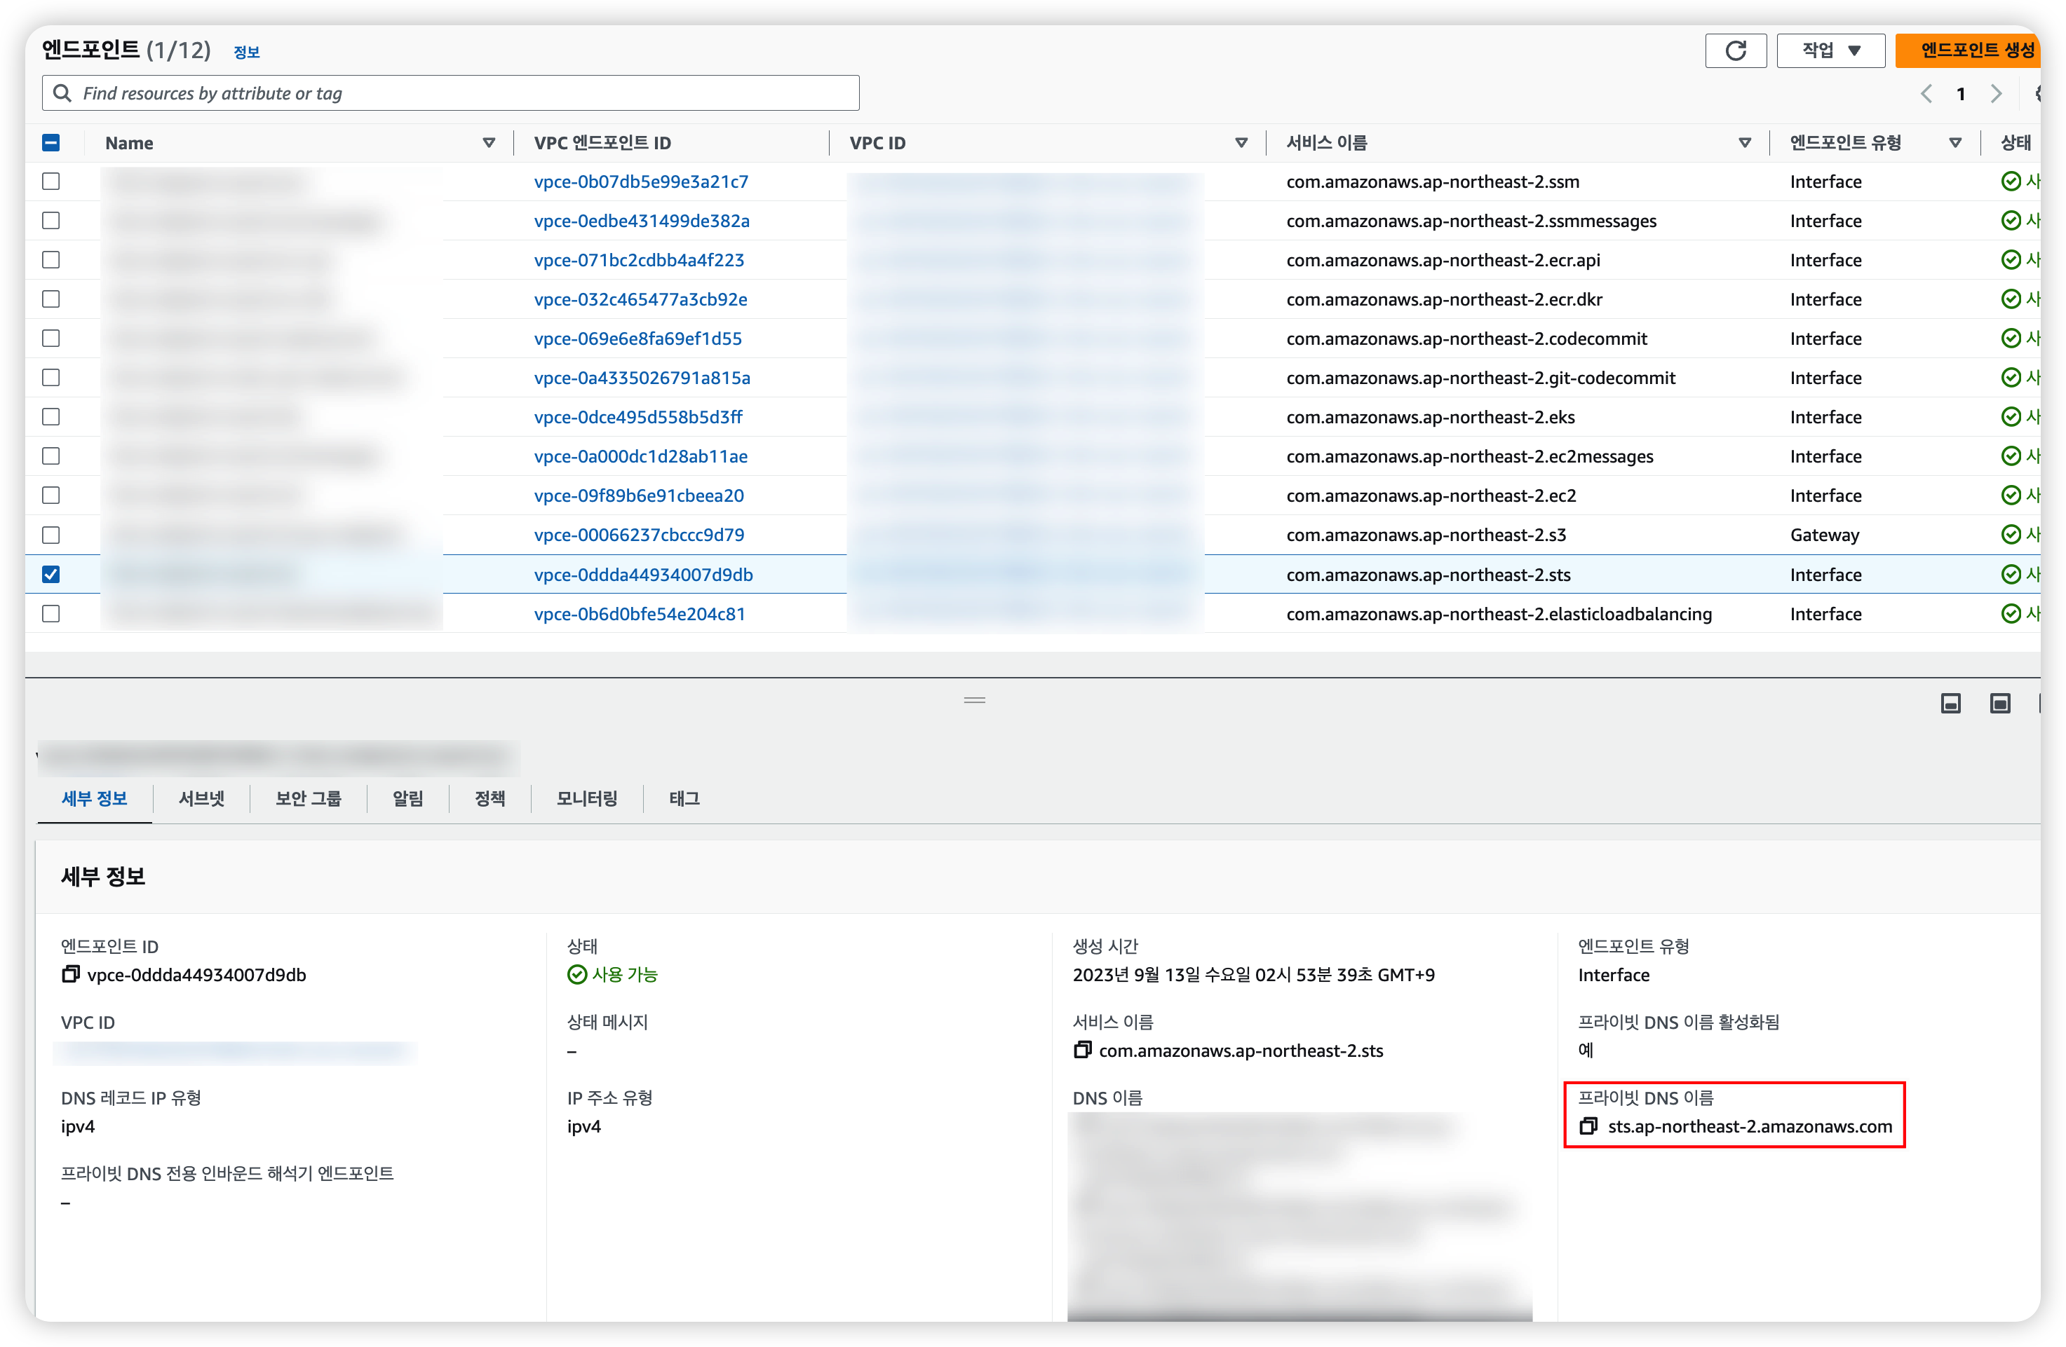Toggle the select-all header checkbox

tap(51, 143)
